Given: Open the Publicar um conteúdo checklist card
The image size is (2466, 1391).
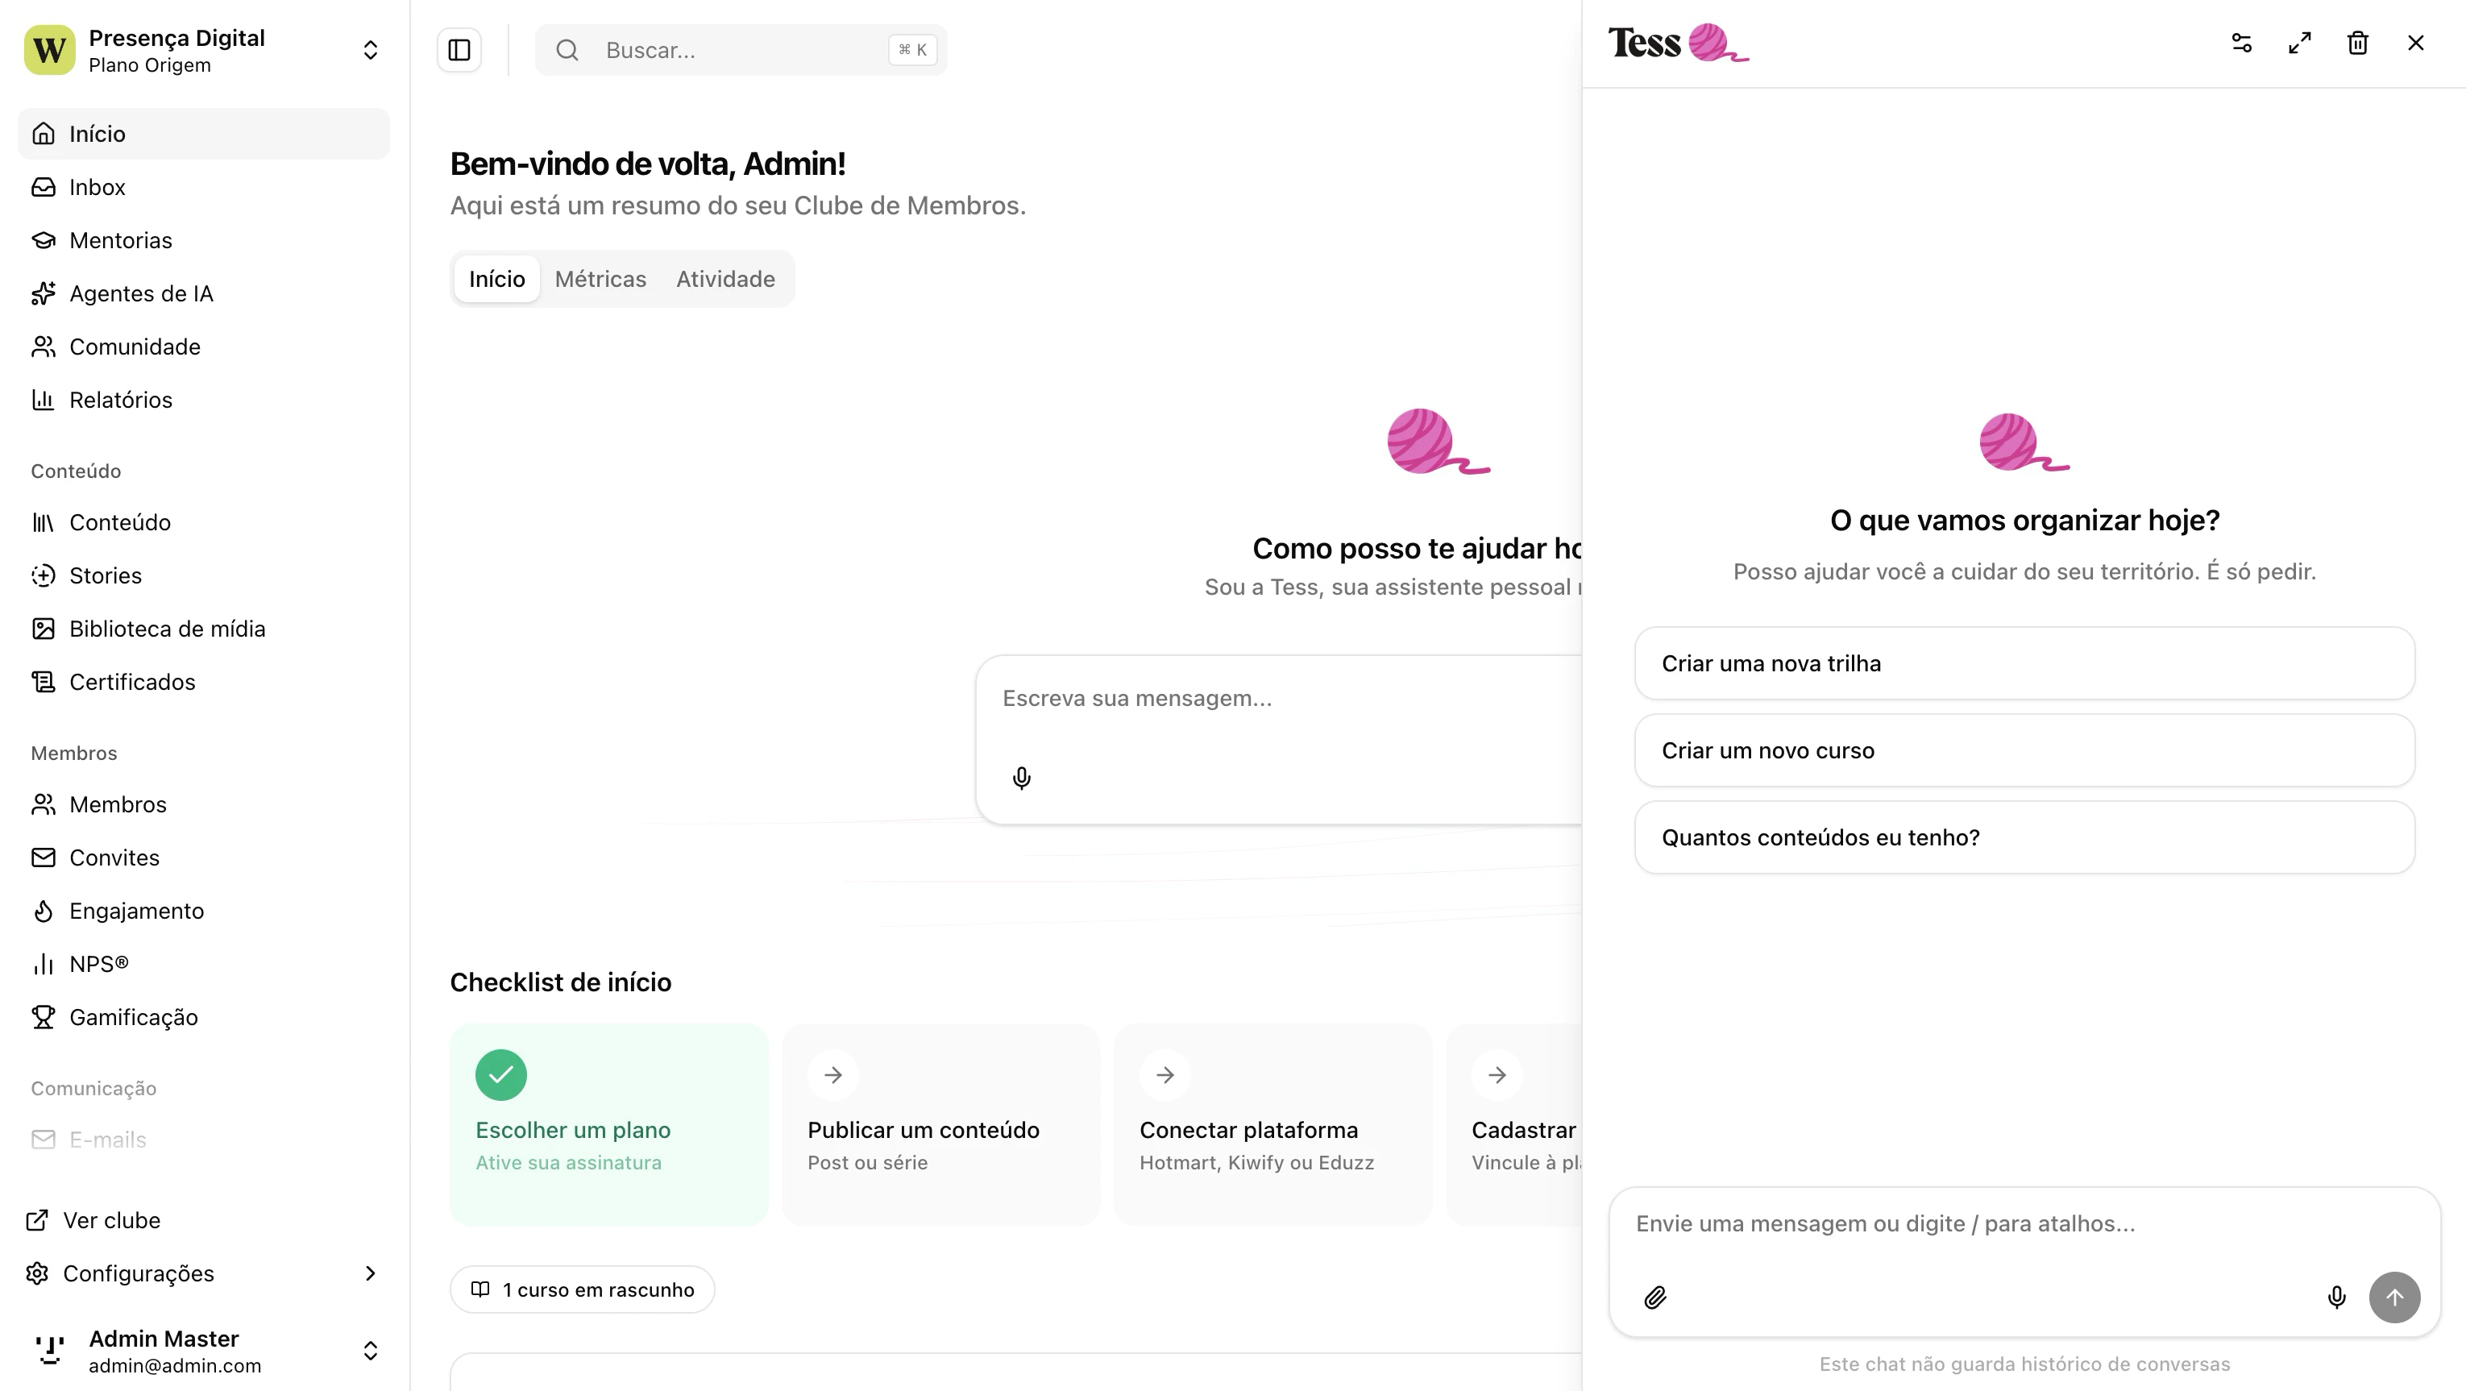Looking at the screenshot, I should (940, 1125).
